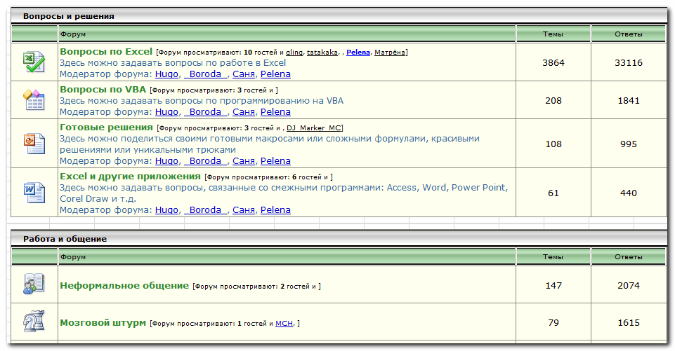Click the Word document forum icon
The height and width of the screenshot is (351, 675).
pyautogui.click(x=34, y=193)
